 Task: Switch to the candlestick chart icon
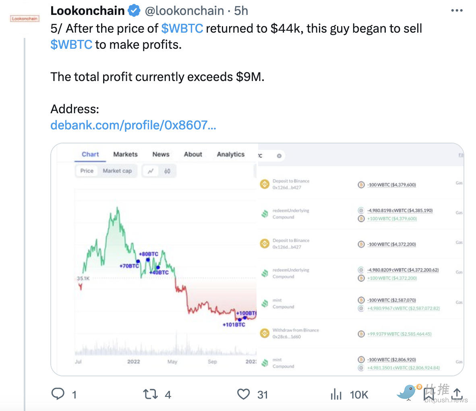click(x=167, y=171)
